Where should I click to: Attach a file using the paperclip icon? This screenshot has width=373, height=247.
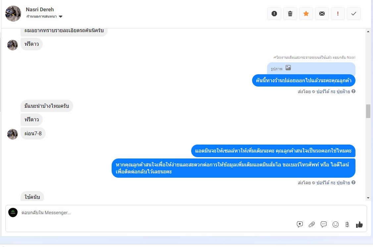312,224
